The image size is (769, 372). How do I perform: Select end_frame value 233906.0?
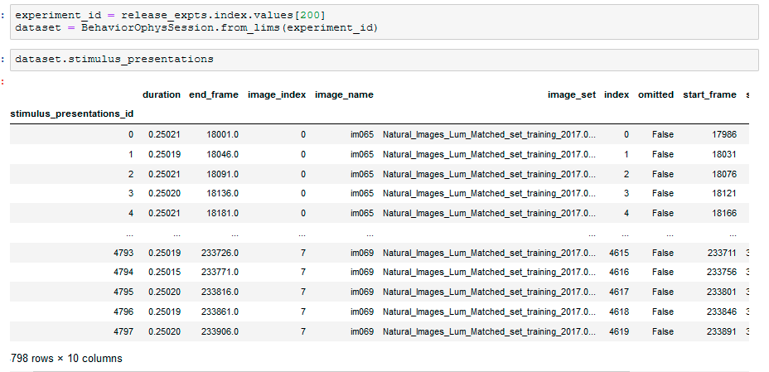point(220,331)
